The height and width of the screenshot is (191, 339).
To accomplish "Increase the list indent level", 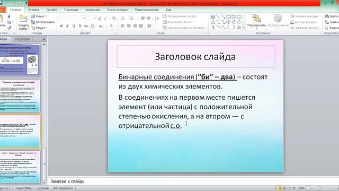I will pos(148,19).
